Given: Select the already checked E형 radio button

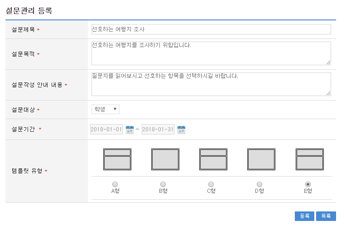Looking at the screenshot, I should point(308,184).
